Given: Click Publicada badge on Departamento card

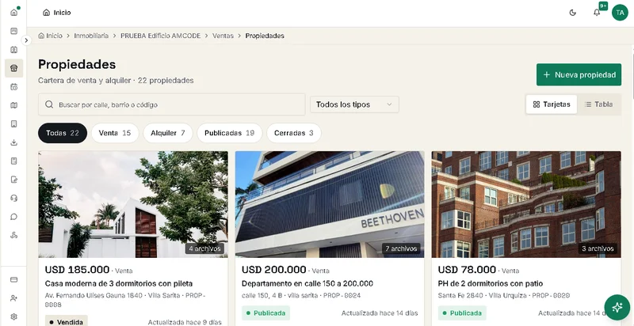Looking at the screenshot, I should click(265, 313).
